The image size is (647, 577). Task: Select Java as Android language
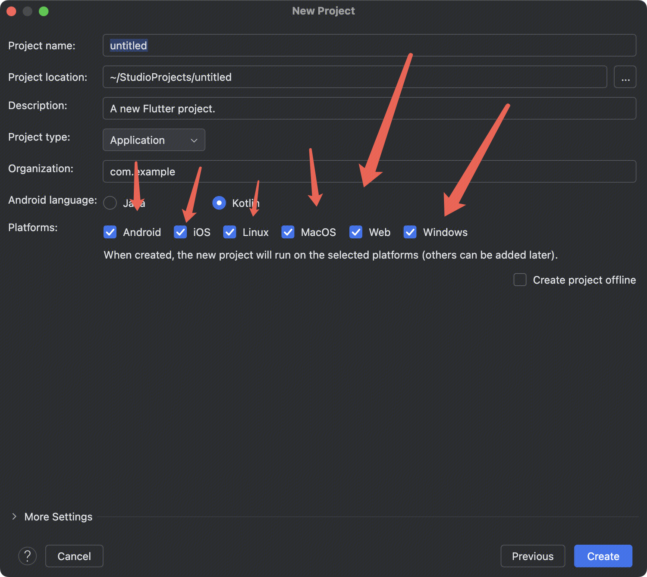pos(110,203)
